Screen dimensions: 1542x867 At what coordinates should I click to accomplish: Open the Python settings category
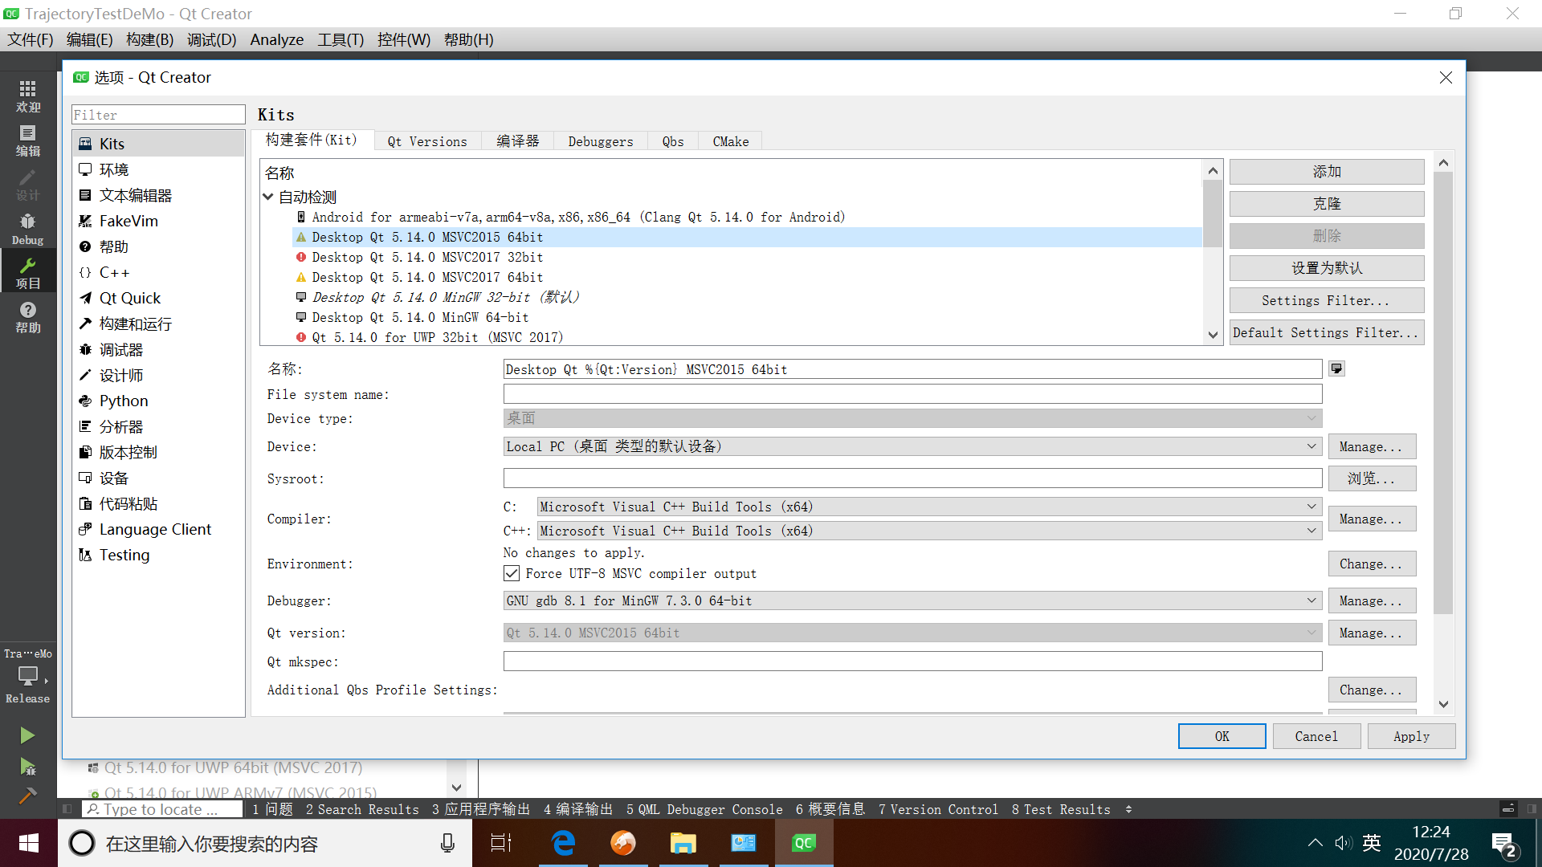[x=124, y=401]
